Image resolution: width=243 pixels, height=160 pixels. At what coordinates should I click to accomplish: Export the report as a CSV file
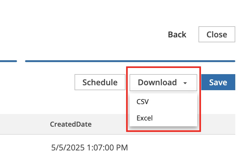(143, 101)
